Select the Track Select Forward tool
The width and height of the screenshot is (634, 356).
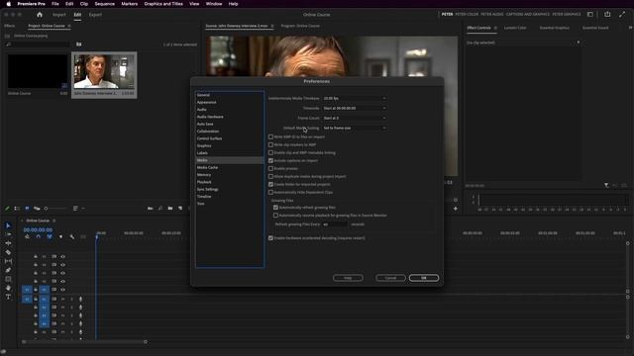(8, 234)
